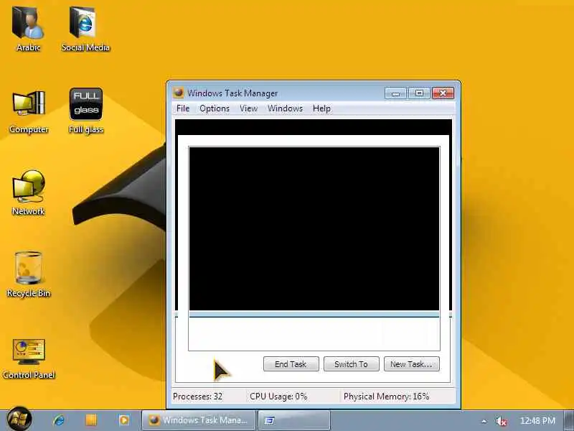Viewport: 574px width, 431px height.
Task: Minimize the Task Manager window
Action: (x=395, y=93)
